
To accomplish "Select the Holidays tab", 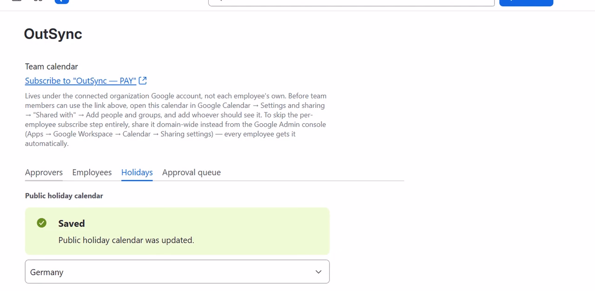I will point(137,172).
